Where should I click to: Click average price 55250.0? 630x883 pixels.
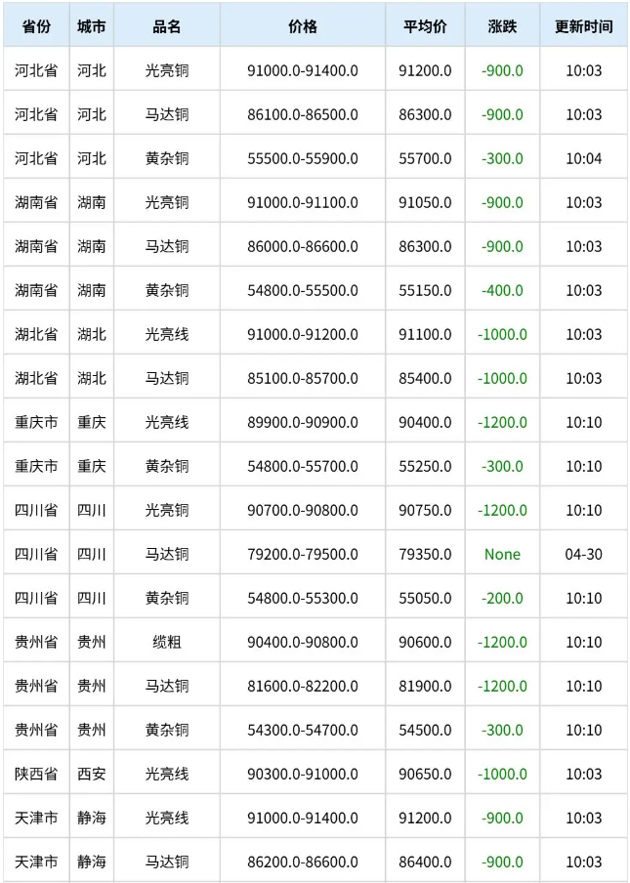coord(425,466)
